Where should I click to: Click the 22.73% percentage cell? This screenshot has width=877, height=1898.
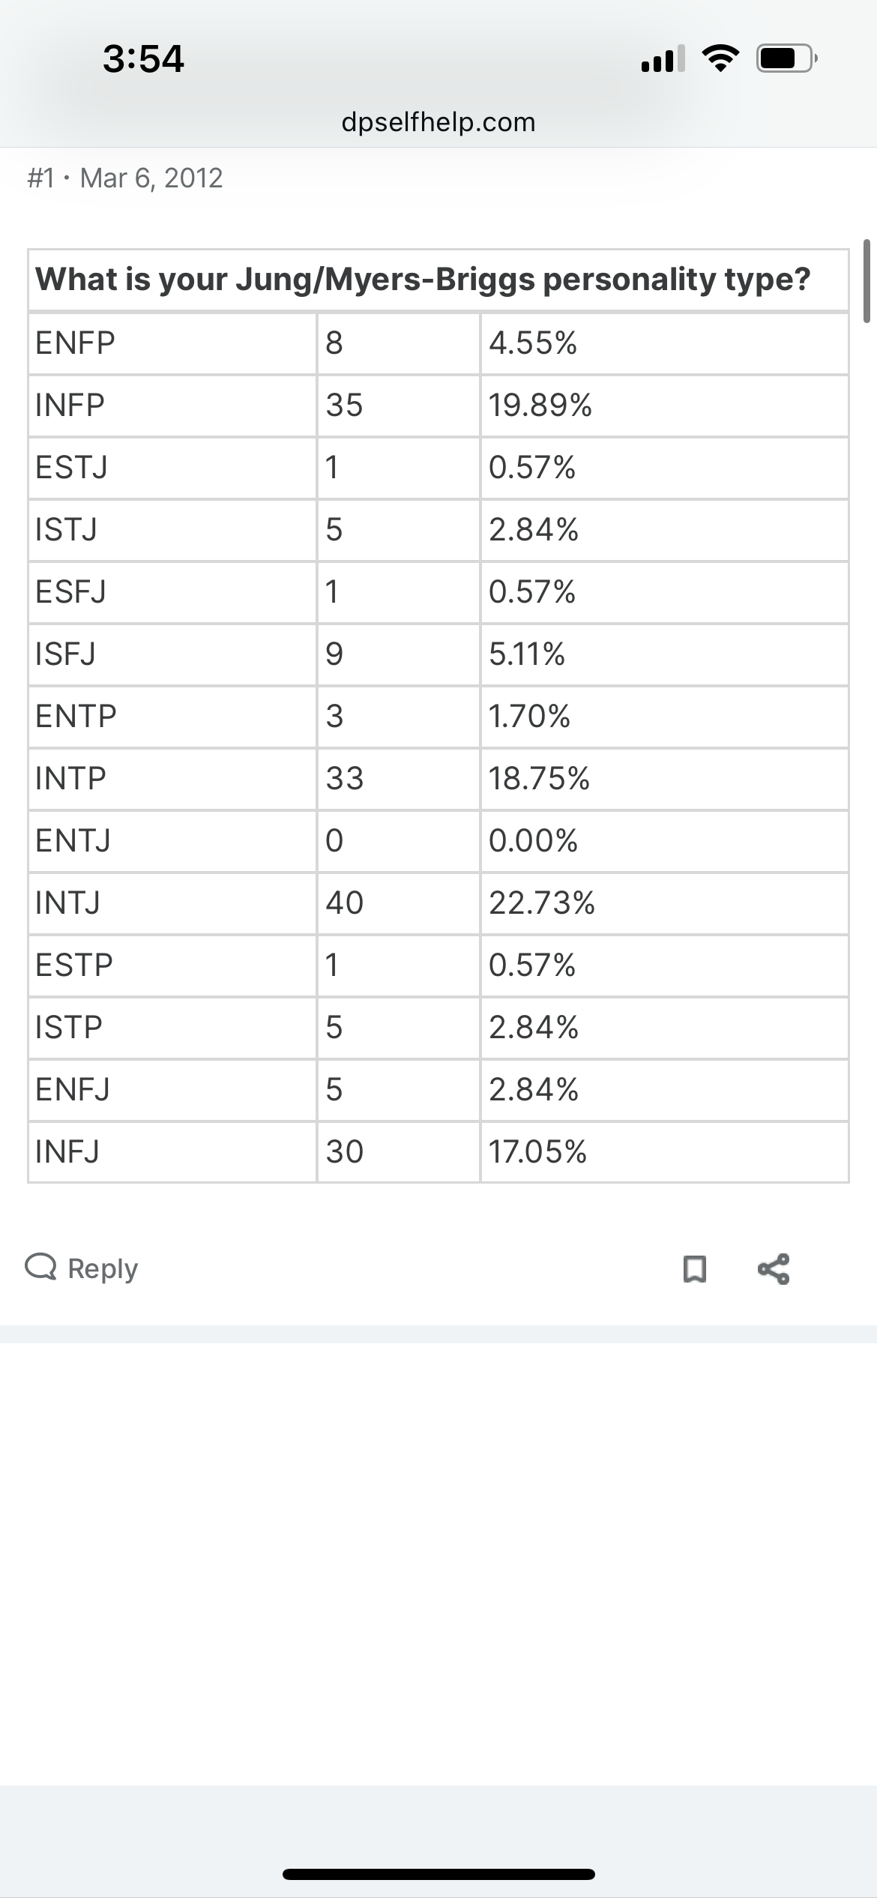541,903
